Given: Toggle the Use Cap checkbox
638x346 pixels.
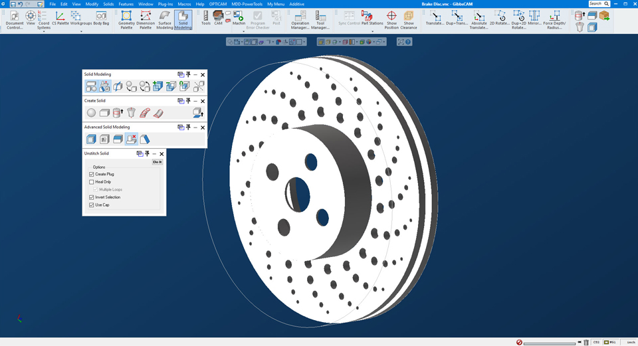Looking at the screenshot, I should click(92, 205).
